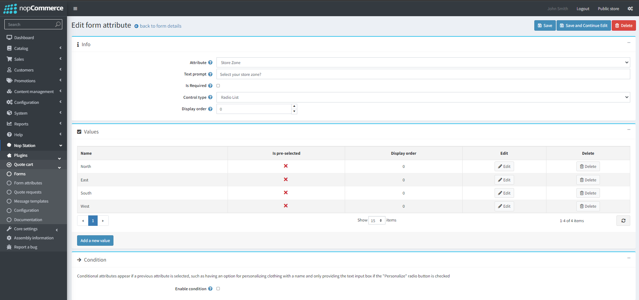Collapse the Nop Station sidebar menu
The width and height of the screenshot is (639, 300).
coord(33,146)
